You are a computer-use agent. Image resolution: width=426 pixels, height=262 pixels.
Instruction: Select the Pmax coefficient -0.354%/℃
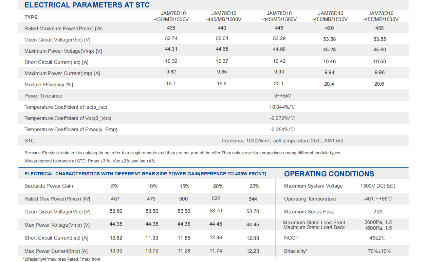282,129
